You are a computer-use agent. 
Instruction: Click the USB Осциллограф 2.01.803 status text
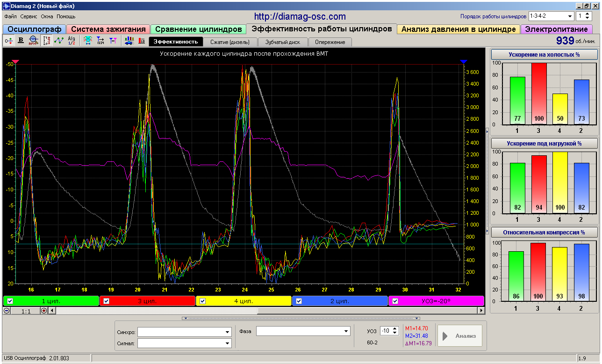pos(36,358)
